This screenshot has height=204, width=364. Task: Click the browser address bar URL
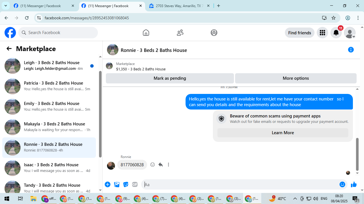(87, 18)
